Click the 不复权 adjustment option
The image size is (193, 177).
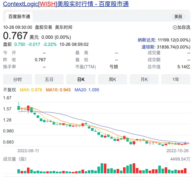click(9, 90)
